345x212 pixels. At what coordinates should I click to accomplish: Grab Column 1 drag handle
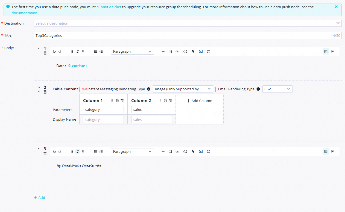[112, 101]
